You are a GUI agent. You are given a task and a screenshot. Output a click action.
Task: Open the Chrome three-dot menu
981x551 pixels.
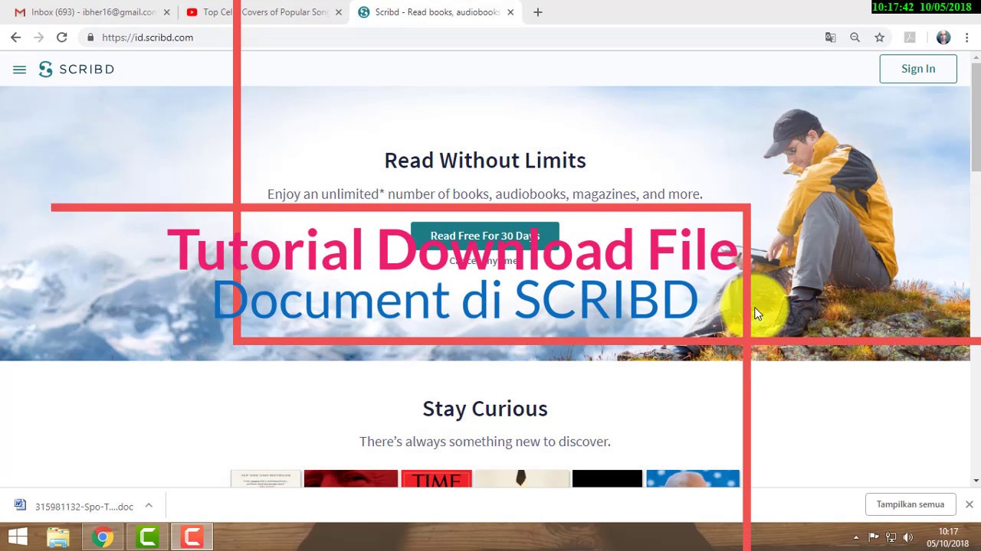(967, 37)
